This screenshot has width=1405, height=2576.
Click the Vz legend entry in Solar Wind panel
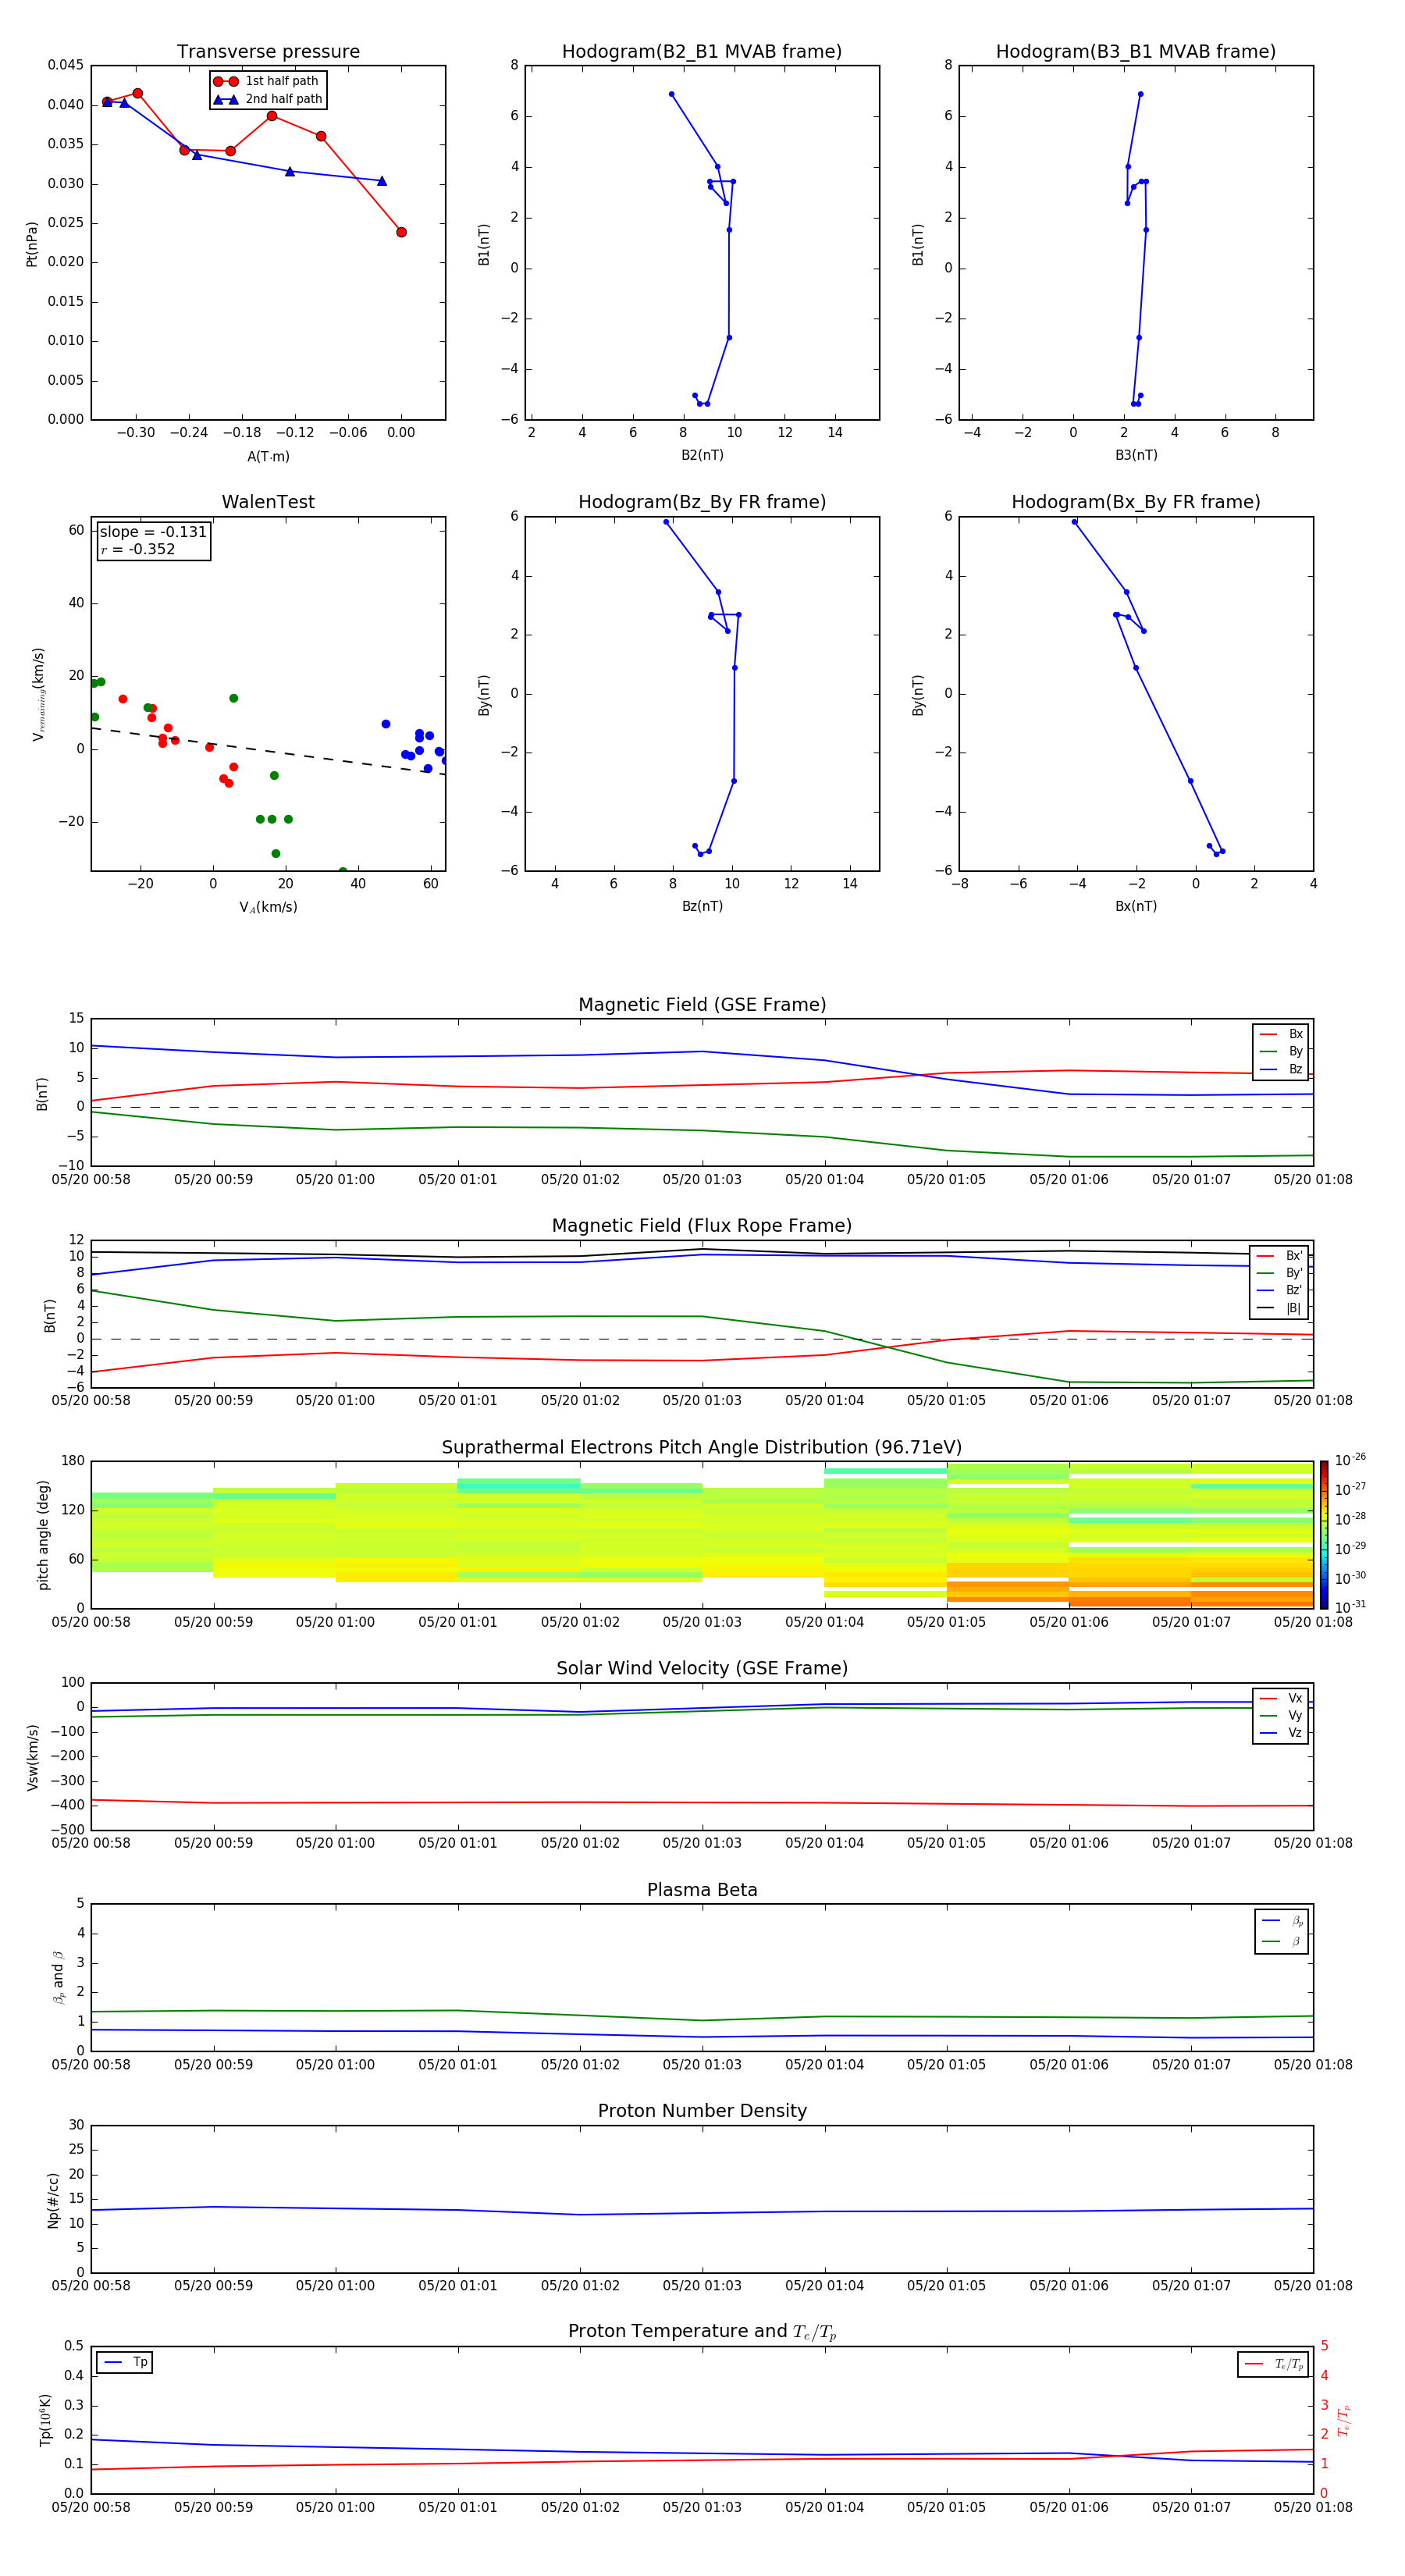tap(1281, 1733)
